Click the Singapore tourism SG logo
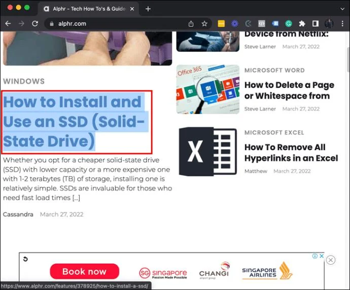Image resolution: width=350 pixels, height=290 pixels. (163, 273)
